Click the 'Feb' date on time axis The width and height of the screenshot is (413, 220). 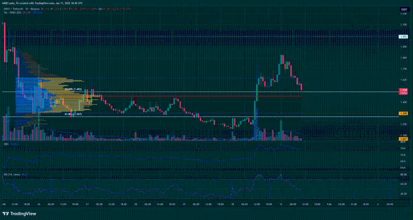pyautogui.click(x=328, y=204)
